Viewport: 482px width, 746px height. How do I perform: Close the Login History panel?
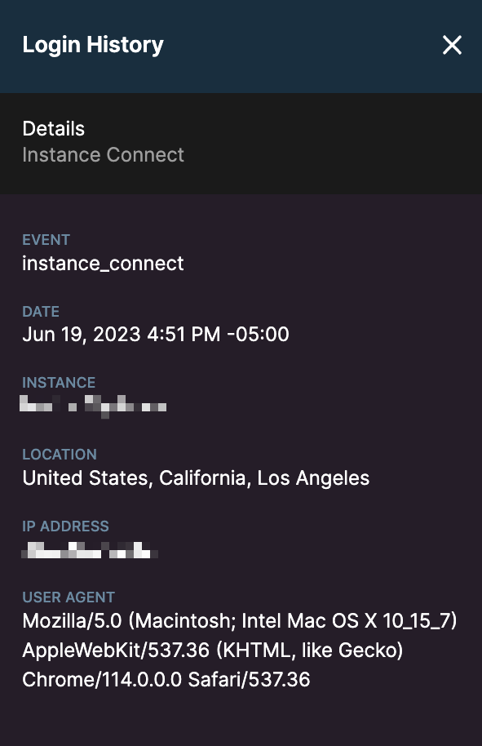(x=452, y=45)
